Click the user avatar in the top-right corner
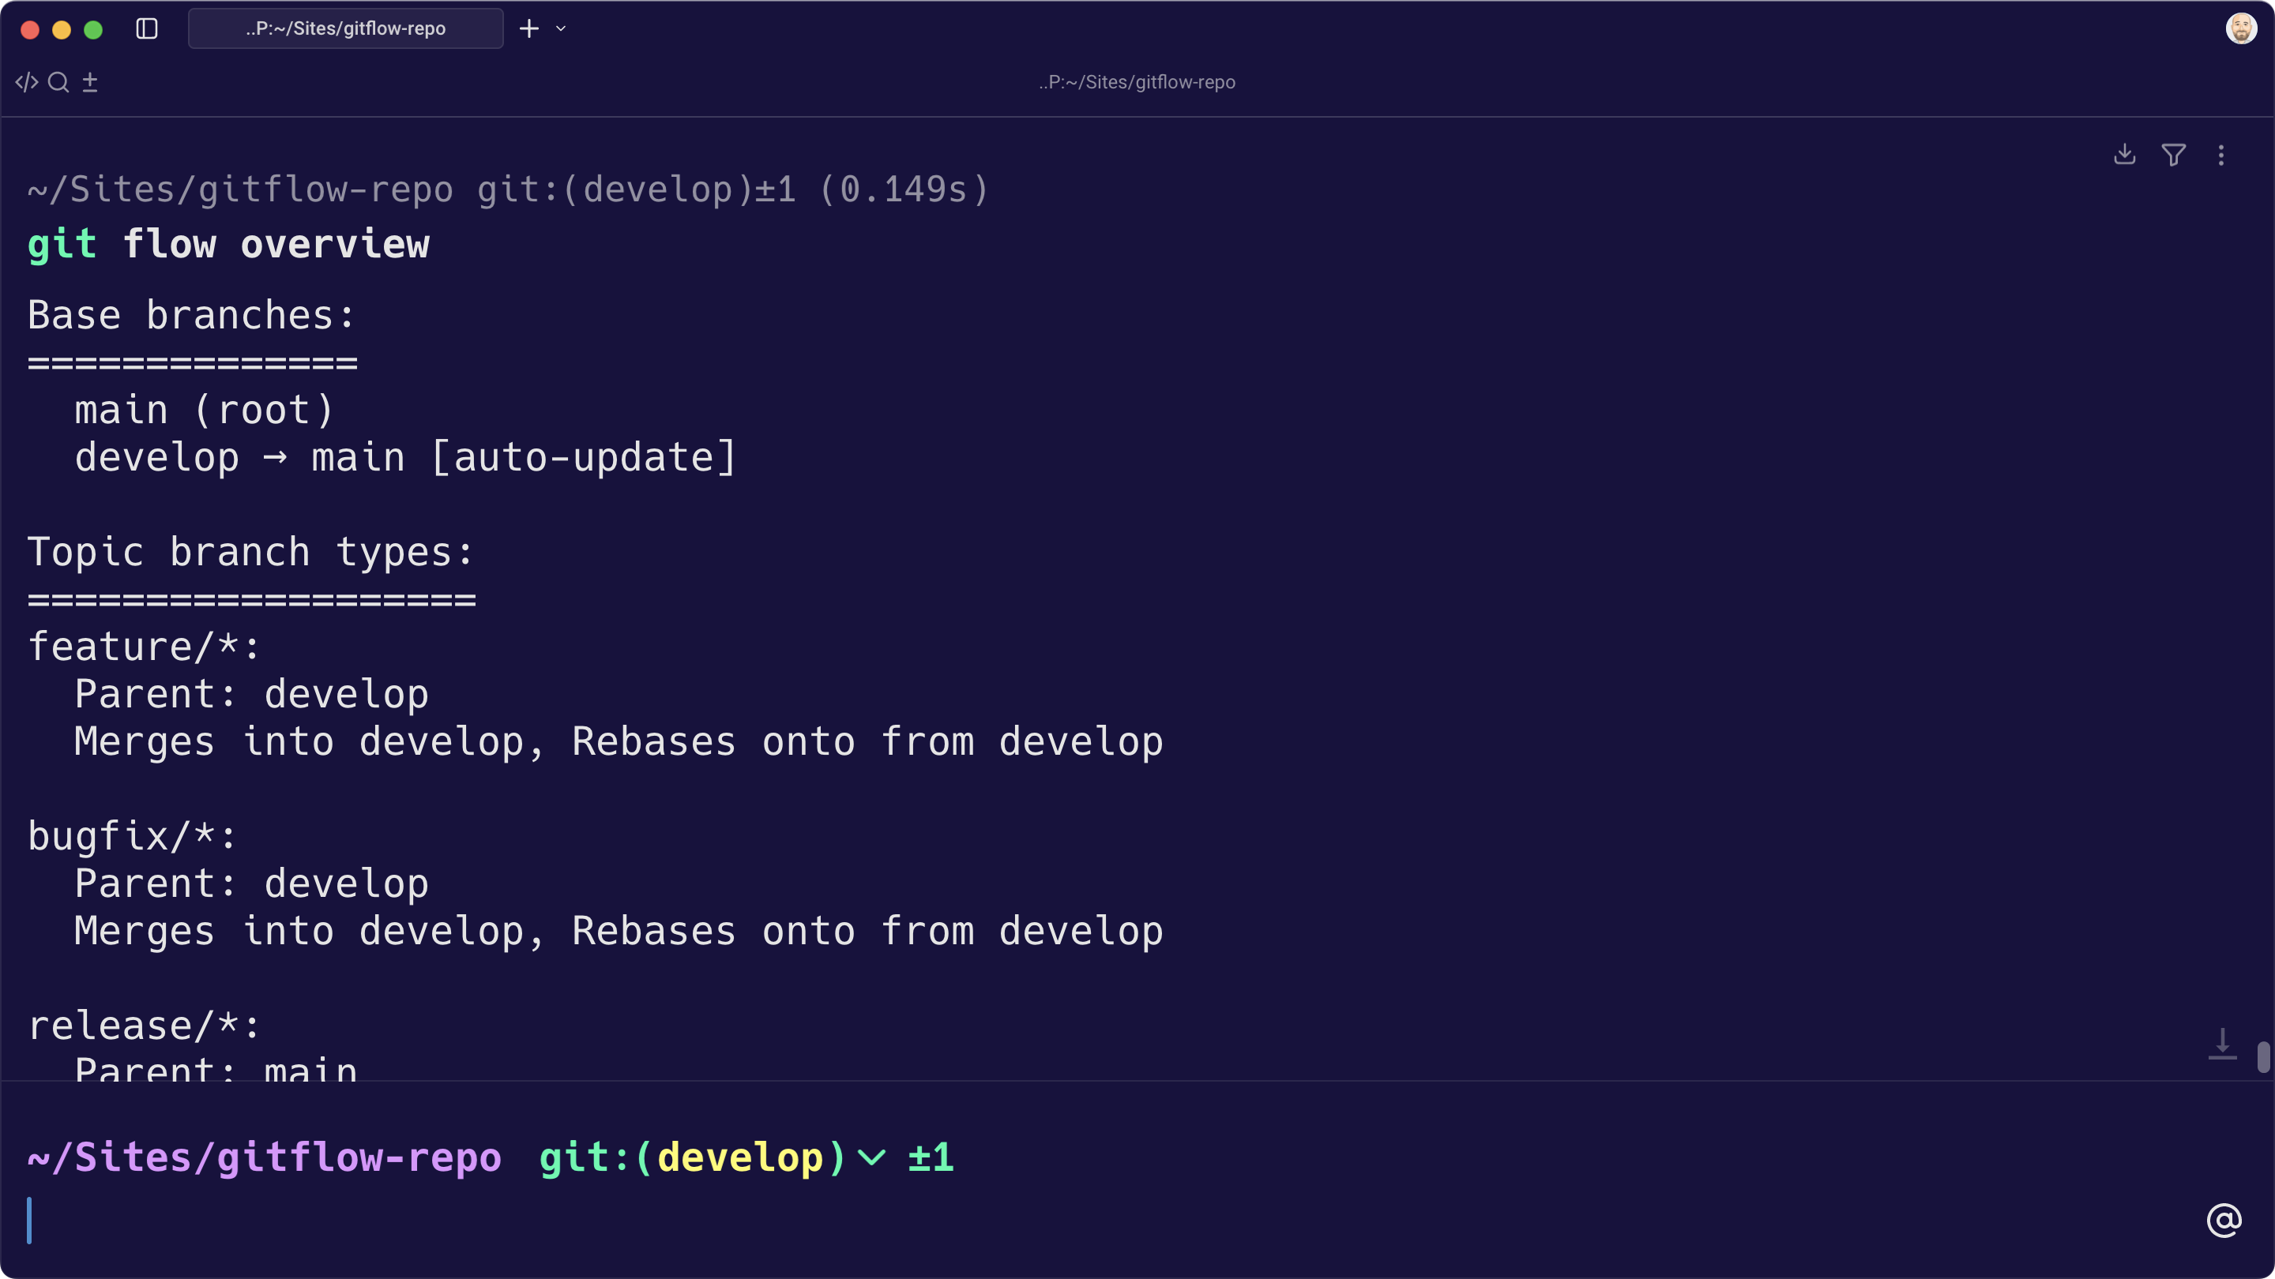This screenshot has width=2275, height=1279. coord(2242,28)
